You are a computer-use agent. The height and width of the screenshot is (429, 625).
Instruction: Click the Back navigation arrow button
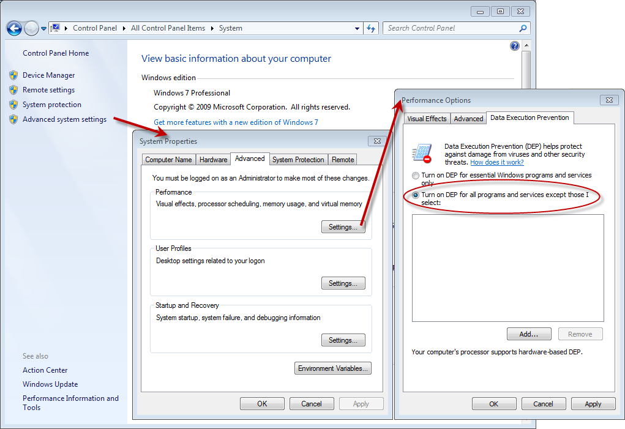click(x=14, y=28)
